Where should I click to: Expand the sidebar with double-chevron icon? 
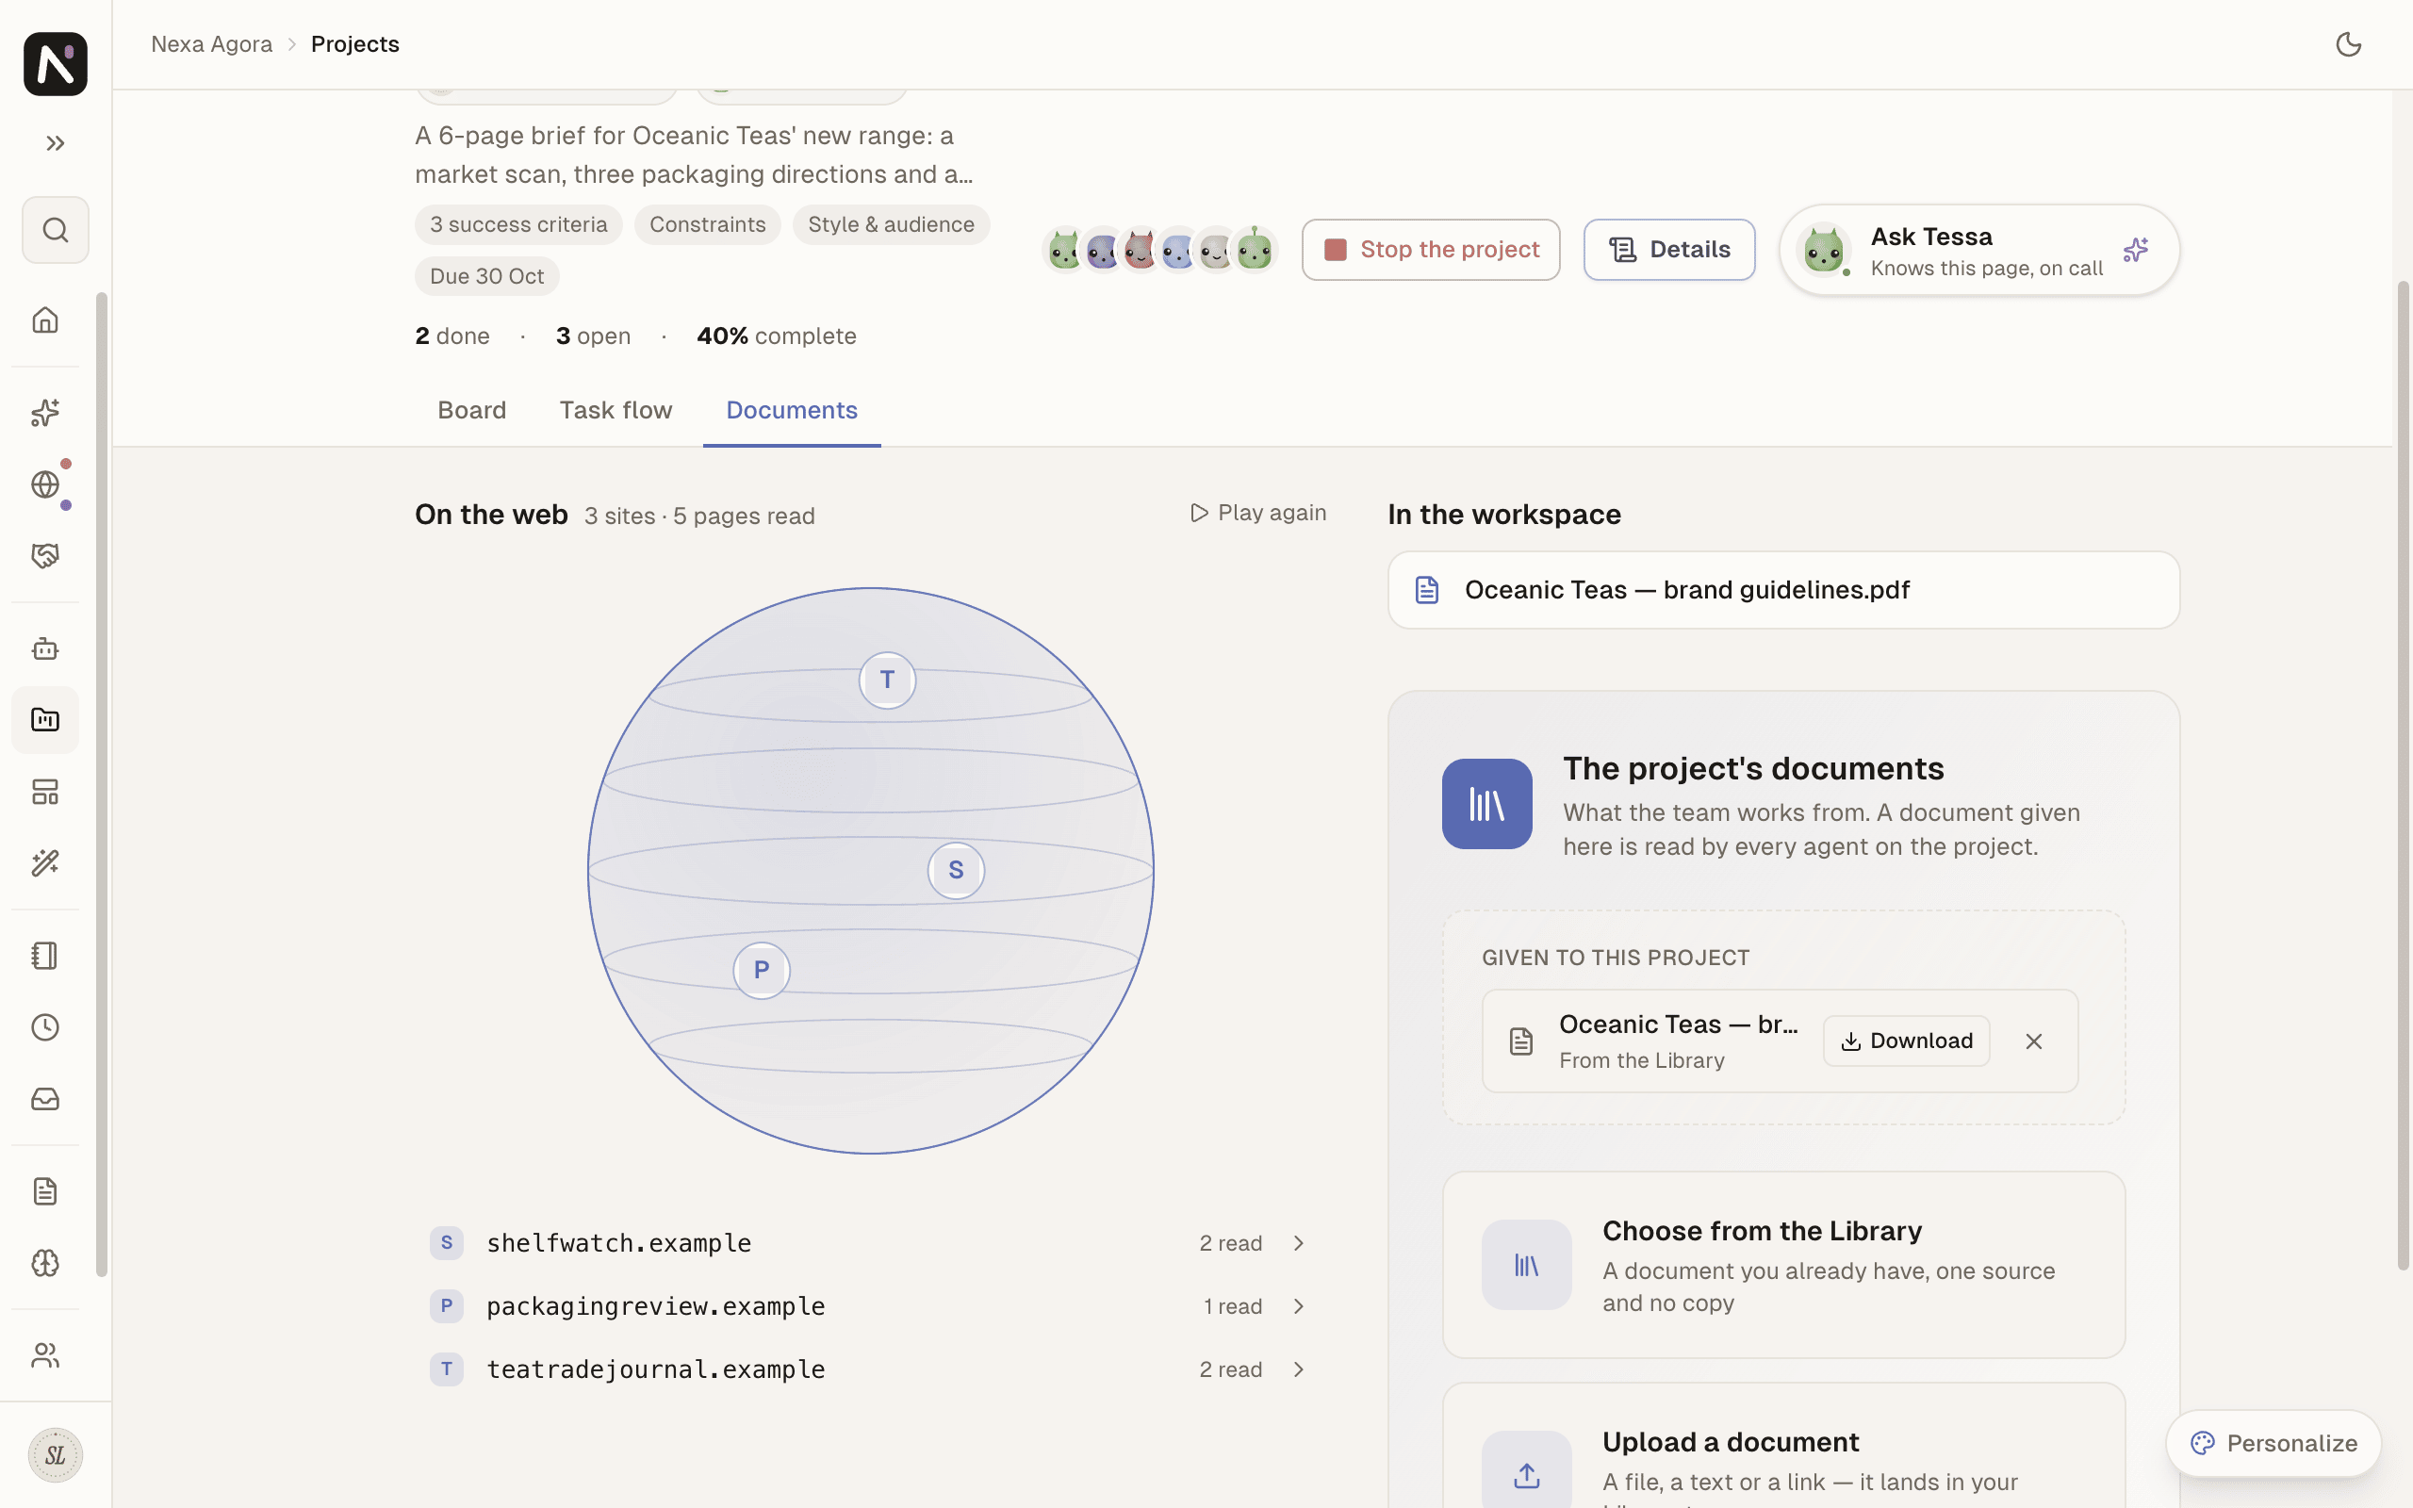[x=55, y=143]
